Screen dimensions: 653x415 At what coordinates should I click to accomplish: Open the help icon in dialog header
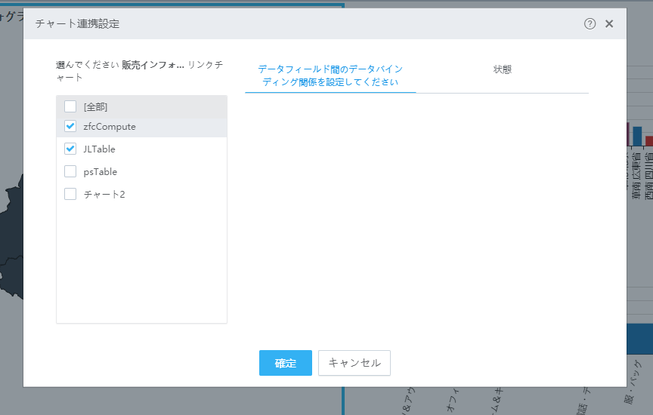pos(590,23)
